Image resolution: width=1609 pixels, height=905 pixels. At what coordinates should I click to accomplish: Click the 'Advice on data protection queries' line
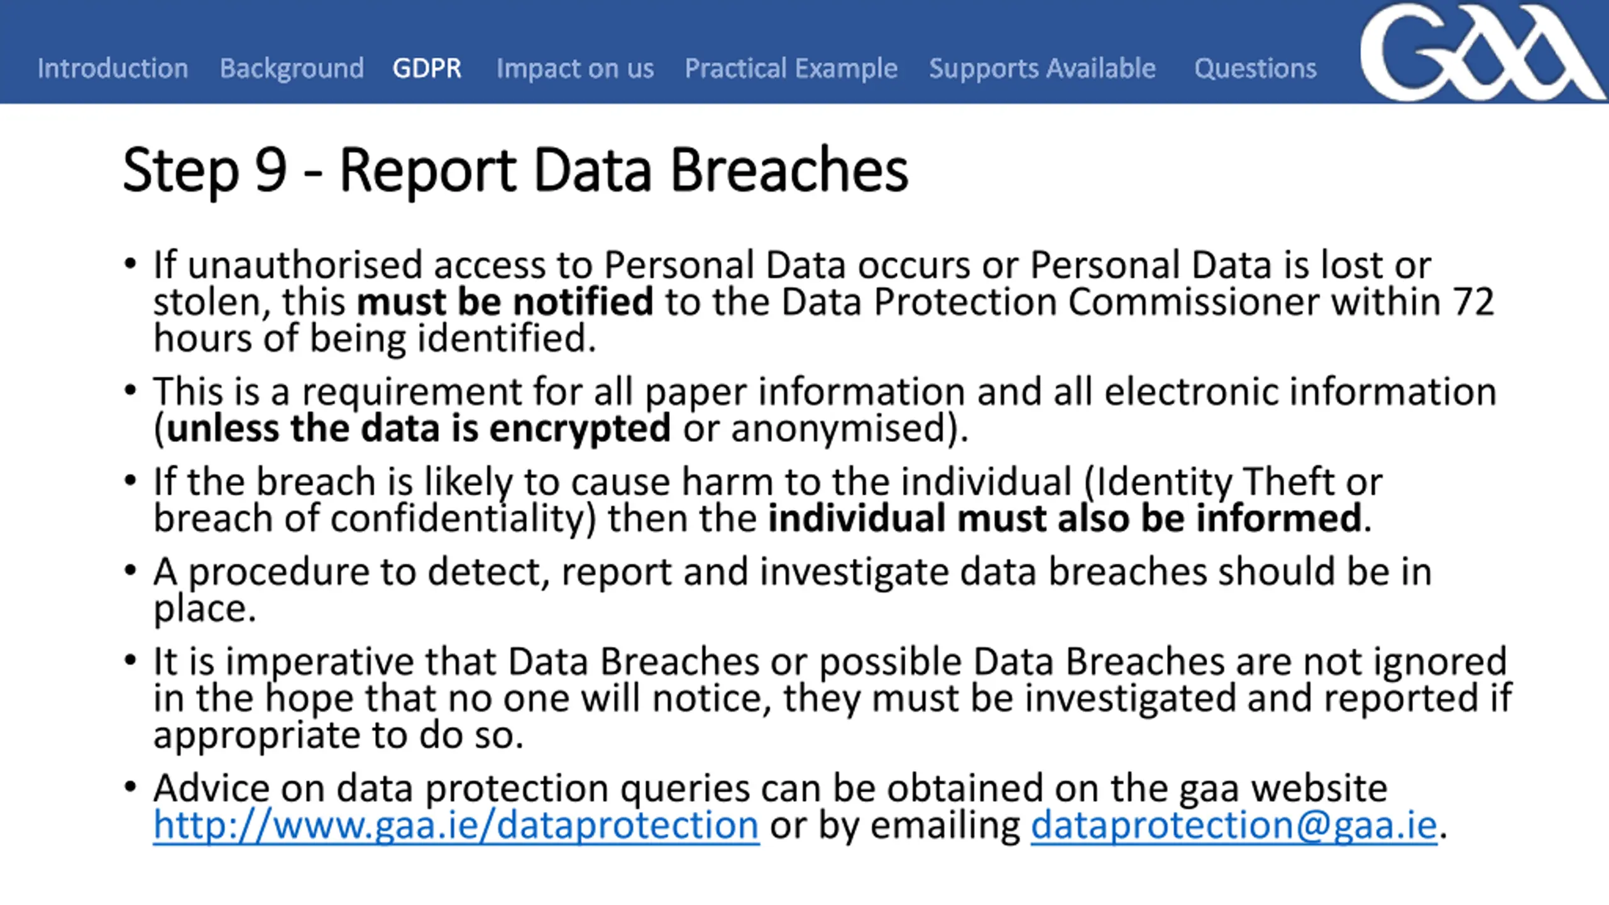(x=770, y=788)
